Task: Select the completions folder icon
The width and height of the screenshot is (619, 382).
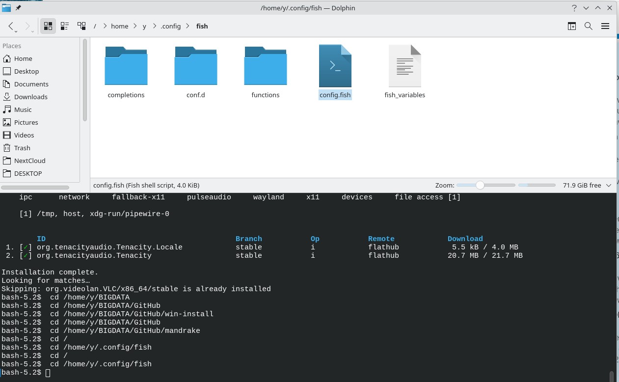Action: [126, 66]
